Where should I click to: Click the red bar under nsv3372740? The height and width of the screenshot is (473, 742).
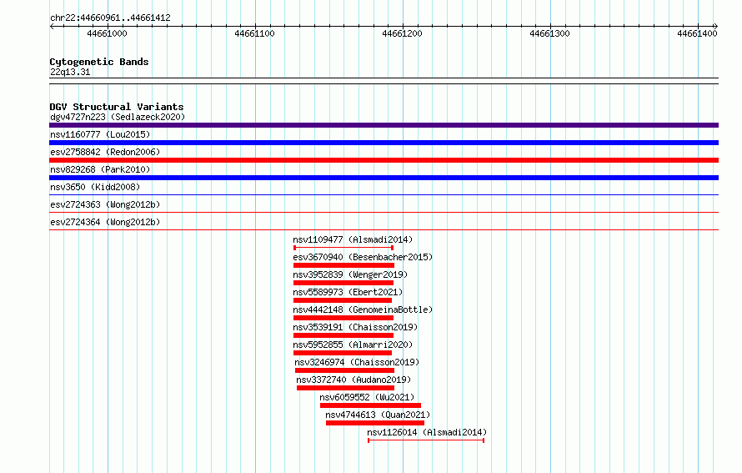coord(345,388)
